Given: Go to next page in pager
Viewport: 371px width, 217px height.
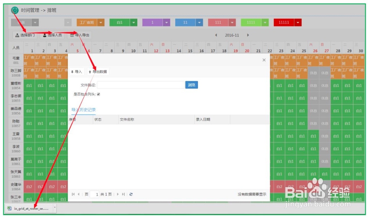Looking at the screenshot, I should click(x=118, y=194).
